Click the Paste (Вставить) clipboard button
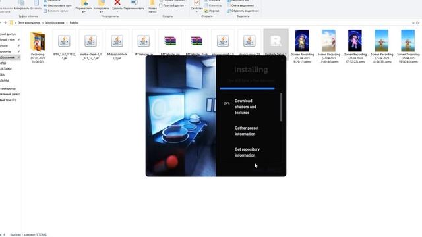Screen dimensions: 422x237 pyautogui.click(x=36, y=5)
